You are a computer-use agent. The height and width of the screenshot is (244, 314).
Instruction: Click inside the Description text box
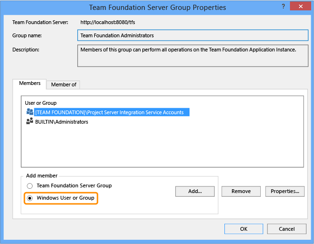click(192, 56)
